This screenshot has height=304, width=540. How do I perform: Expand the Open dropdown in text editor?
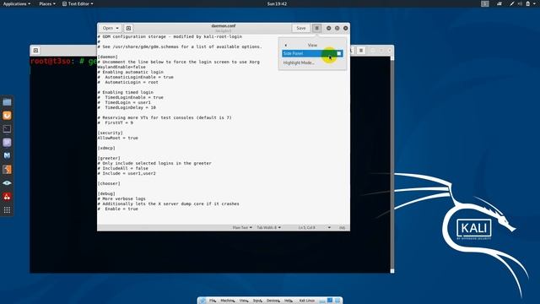point(111,28)
